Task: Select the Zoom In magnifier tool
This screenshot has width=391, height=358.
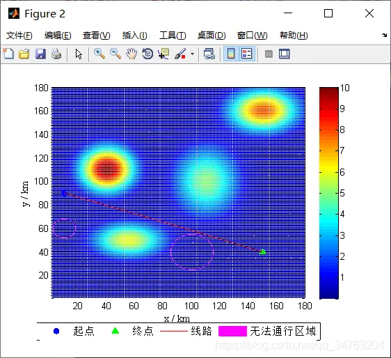Action: pyautogui.click(x=99, y=54)
